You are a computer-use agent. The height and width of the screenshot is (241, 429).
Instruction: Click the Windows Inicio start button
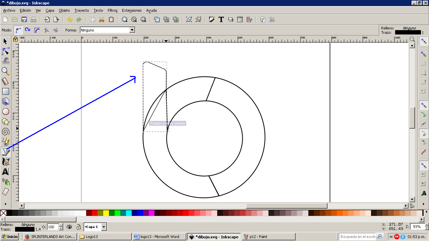tap(10, 237)
